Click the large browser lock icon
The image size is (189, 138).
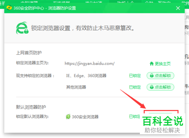pyautogui.click(x=22, y=28)
